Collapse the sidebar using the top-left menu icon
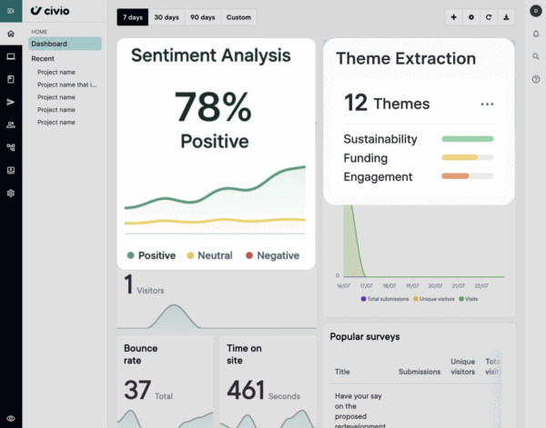546x428 pixels. click(x=11, y=11)
